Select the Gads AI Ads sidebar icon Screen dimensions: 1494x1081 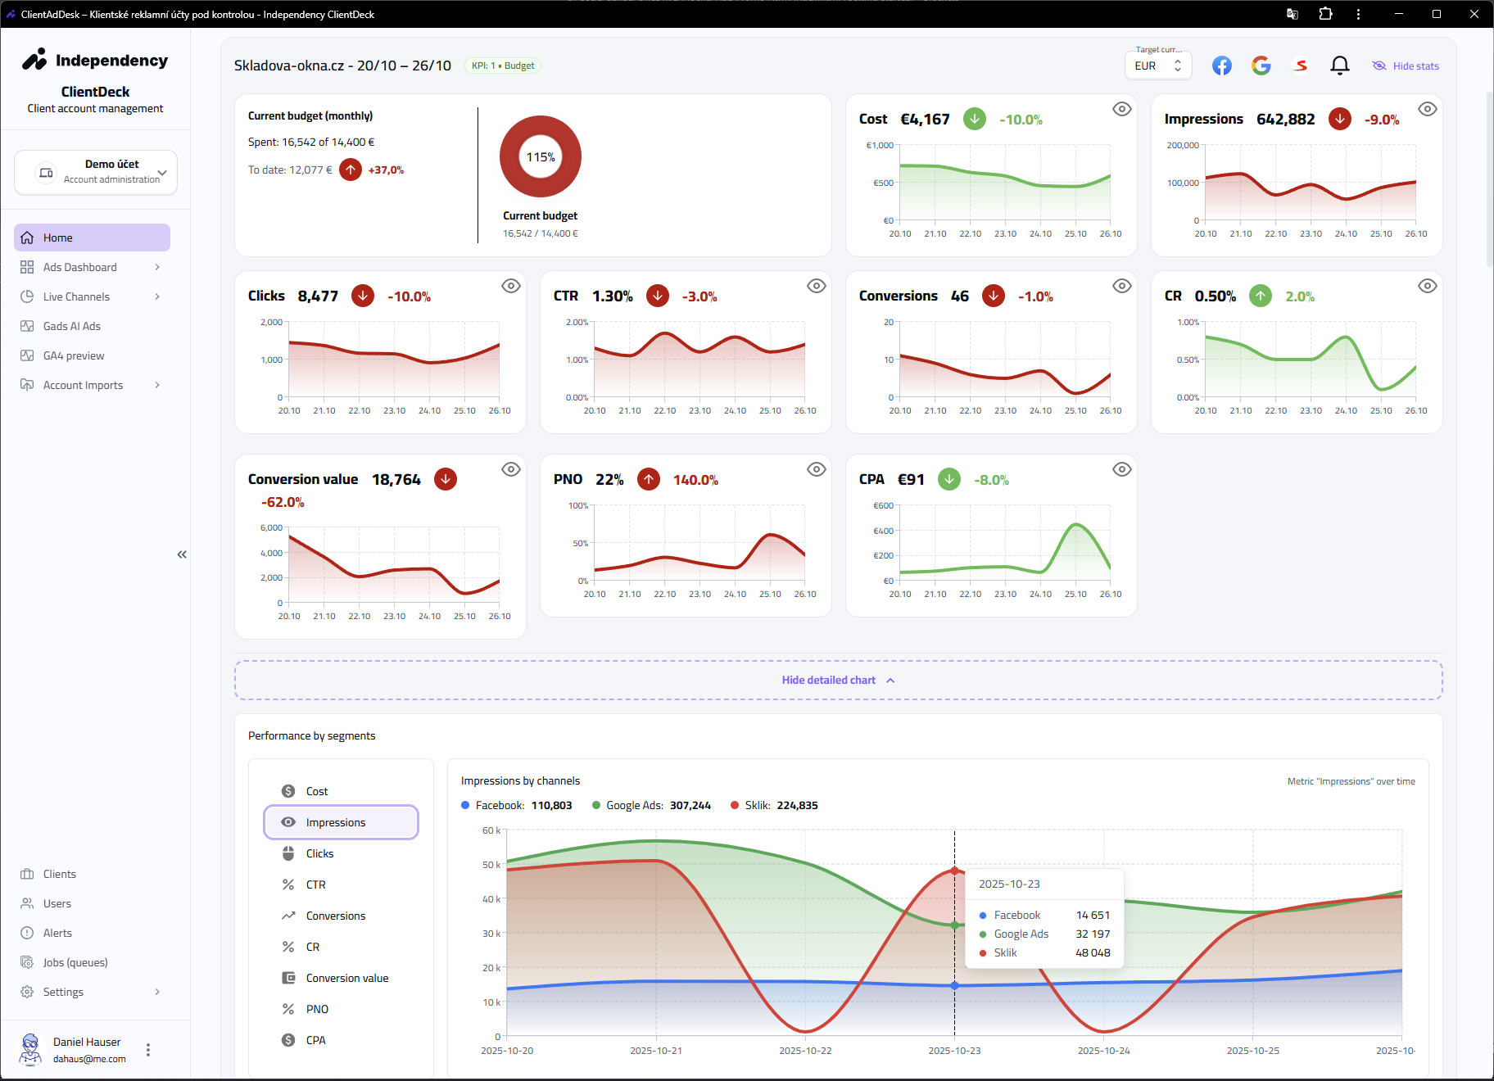click(x=27, y=326)
